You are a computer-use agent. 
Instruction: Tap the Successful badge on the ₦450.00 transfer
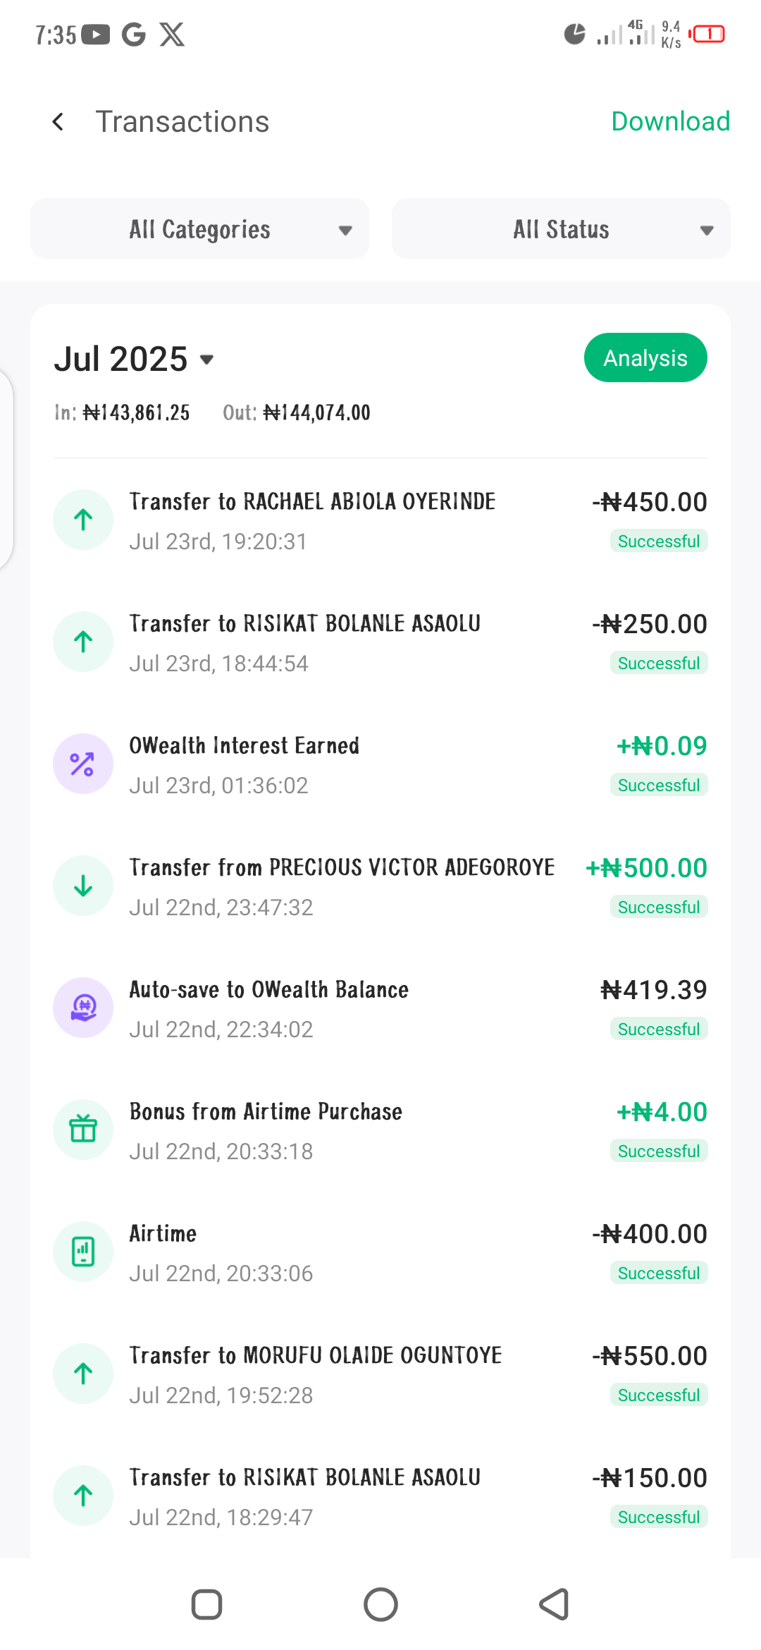point(658,542)
